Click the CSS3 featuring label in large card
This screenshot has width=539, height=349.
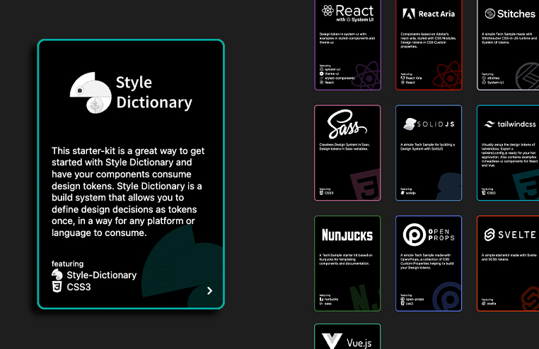coord(79,288)
